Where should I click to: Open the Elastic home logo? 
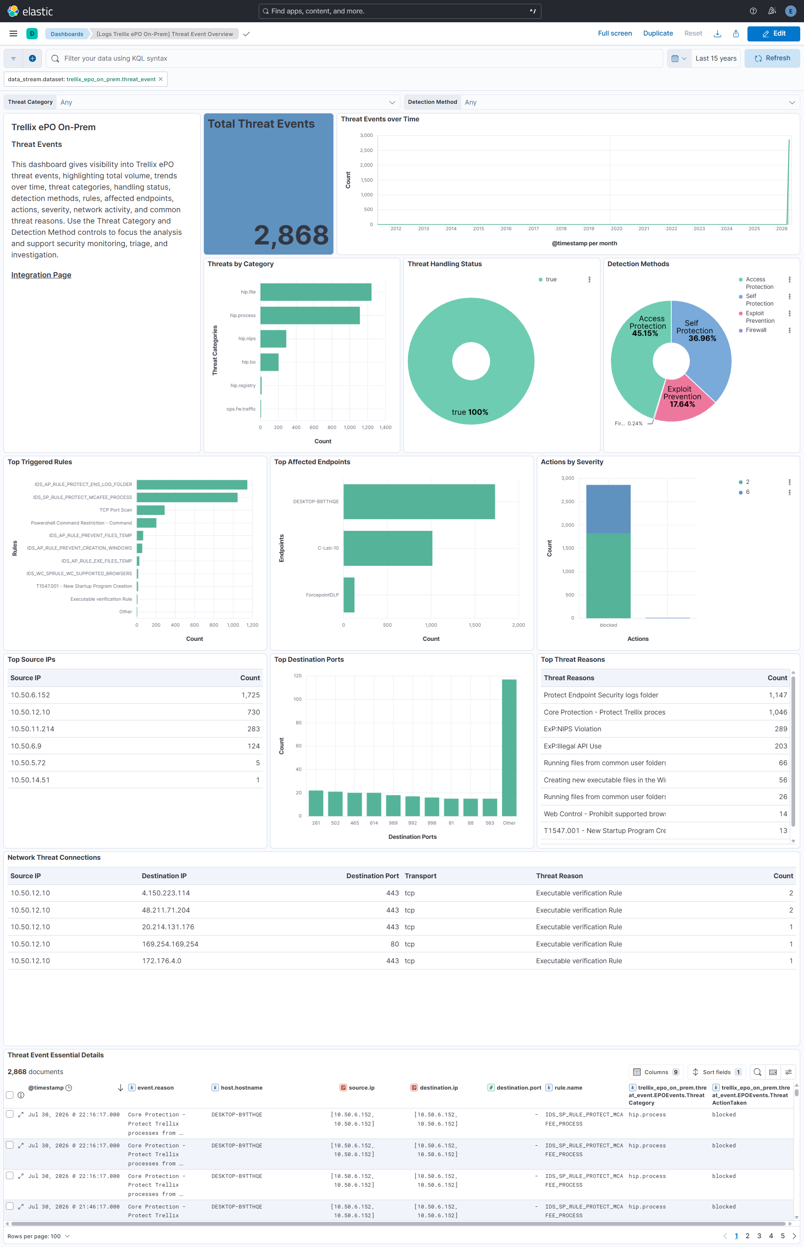(30, 11)
